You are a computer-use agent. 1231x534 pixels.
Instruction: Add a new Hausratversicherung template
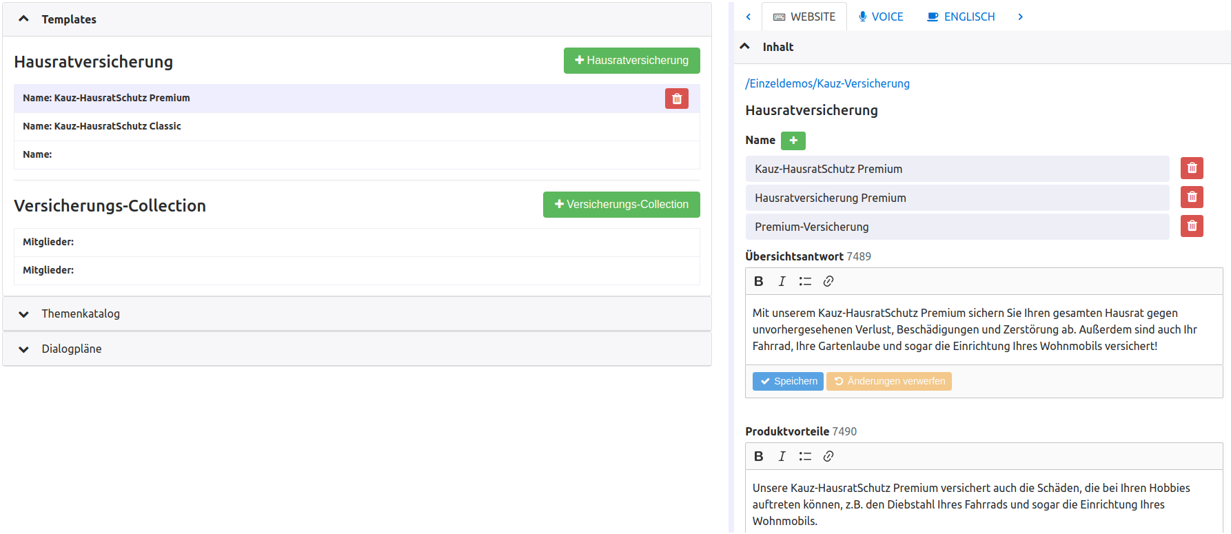click(x=632, y=61)
